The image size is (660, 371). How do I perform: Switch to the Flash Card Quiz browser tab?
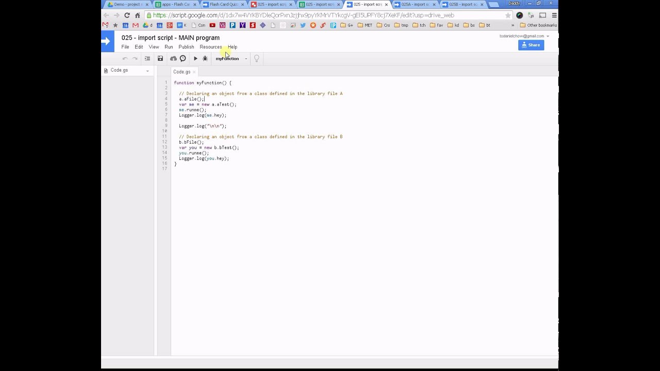[x=222, y=5]
